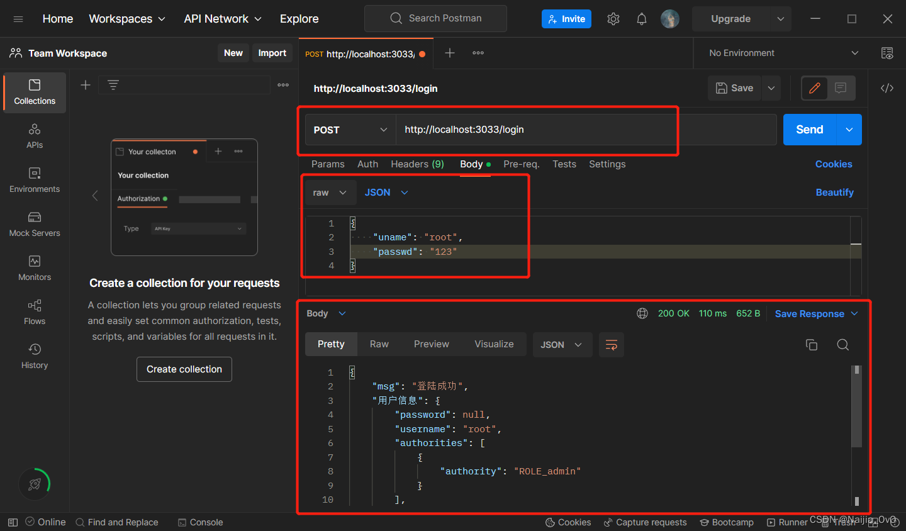Open Flows sidebar panel
906x531 pixels.
pos(35,313)
